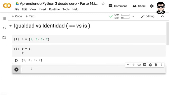169x95 pixels.
Task: Click the [1] execution count of first cell
Action: [16, 39]
